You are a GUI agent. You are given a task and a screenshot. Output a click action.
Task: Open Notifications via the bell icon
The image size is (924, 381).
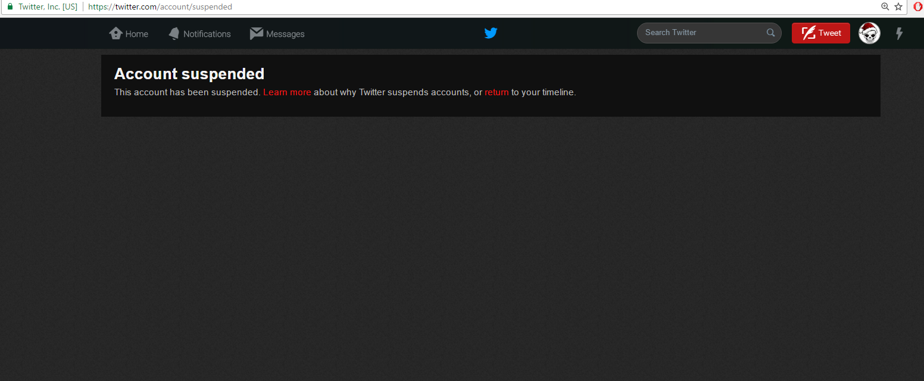174,33
